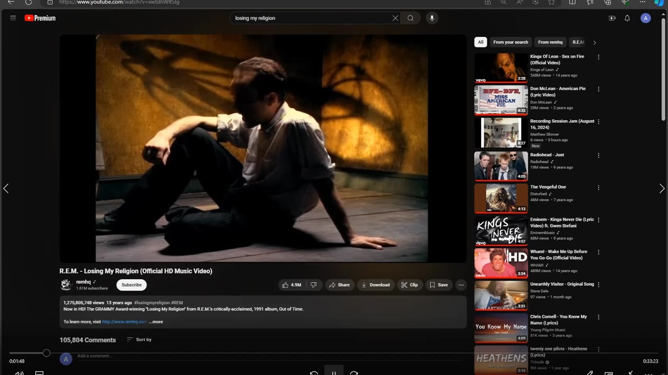The width and height of the screenshot is (668, 375).
Task: Open Unearthly Visitor - Original Song title
Action: coord(562,284)
